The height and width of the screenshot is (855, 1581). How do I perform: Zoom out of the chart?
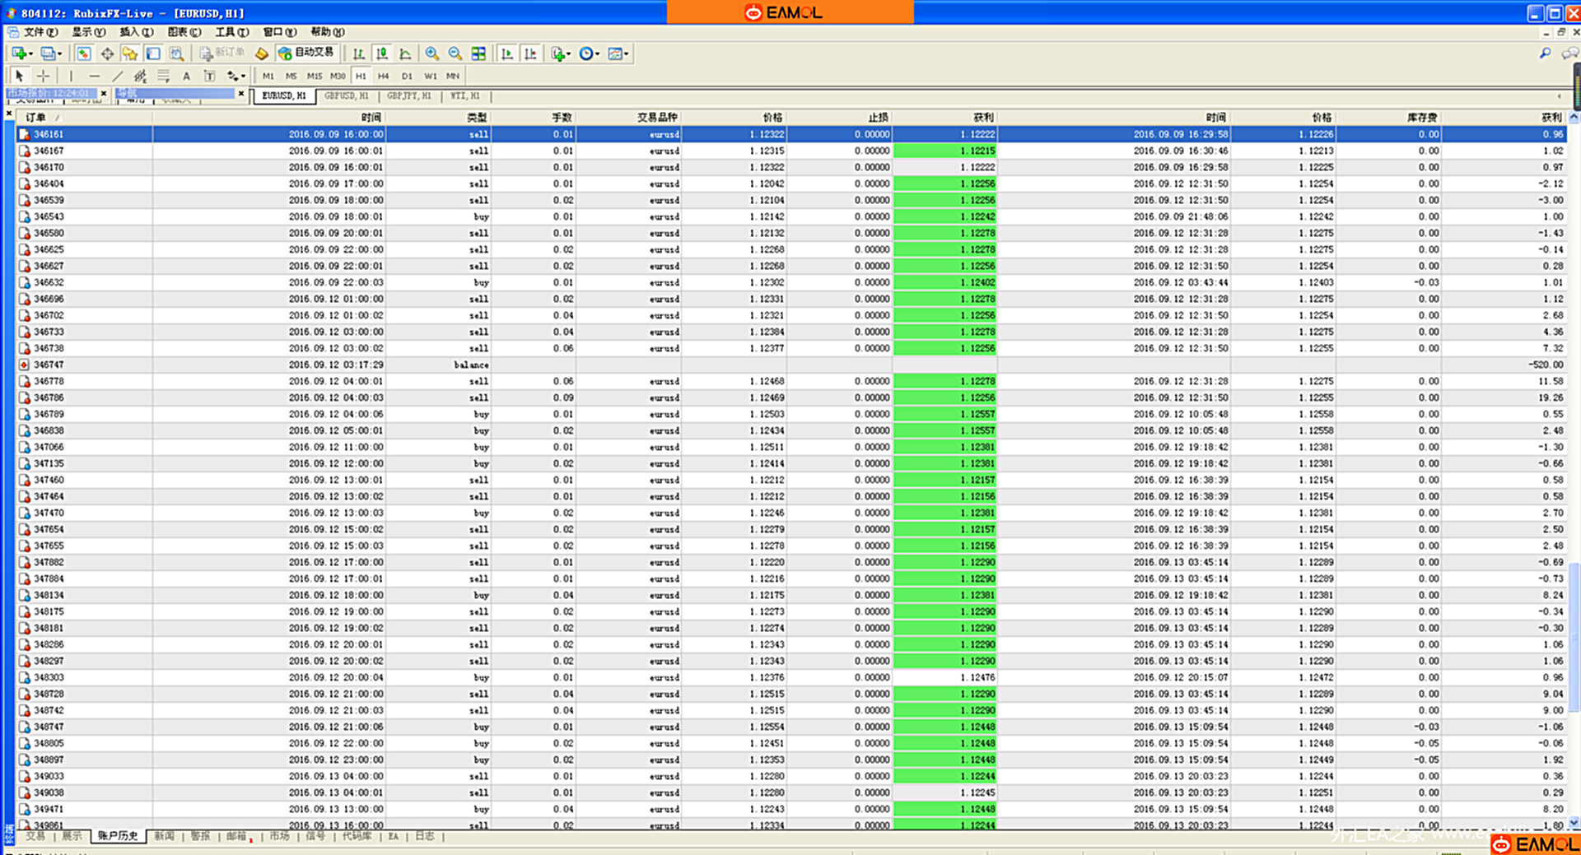(455, 53)
